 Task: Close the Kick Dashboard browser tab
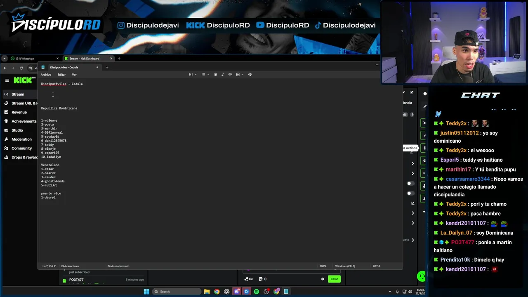tap(111, 59)
